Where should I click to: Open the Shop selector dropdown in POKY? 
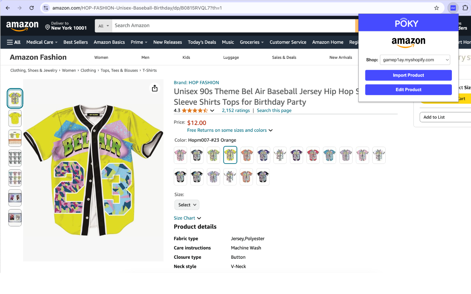click(415, 60)
